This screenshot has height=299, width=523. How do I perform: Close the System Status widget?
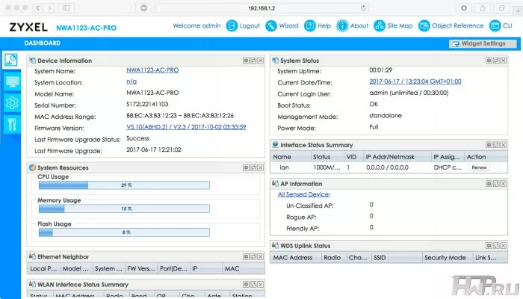tap(504, 61)
